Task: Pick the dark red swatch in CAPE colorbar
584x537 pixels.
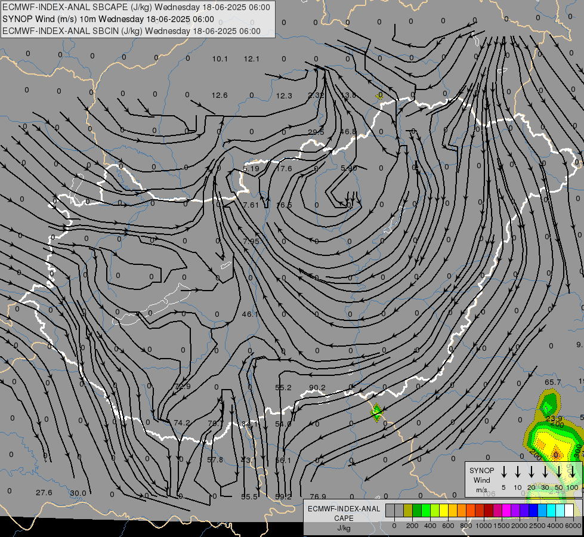Action: click(489, 510)
